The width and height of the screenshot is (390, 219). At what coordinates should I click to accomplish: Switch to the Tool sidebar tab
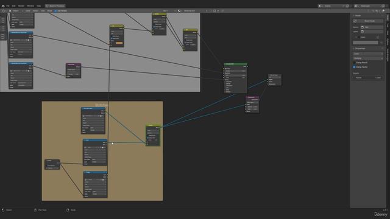click(x=388, y=26)
